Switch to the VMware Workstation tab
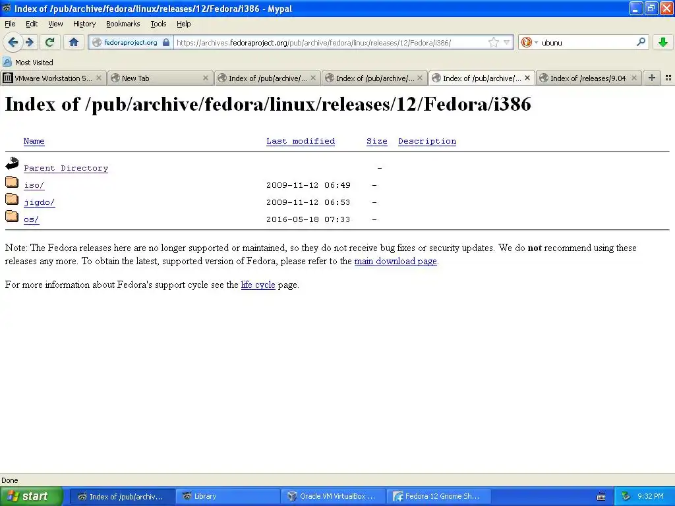The width and height of the screenshot is (675, 506). pos(53,78)
